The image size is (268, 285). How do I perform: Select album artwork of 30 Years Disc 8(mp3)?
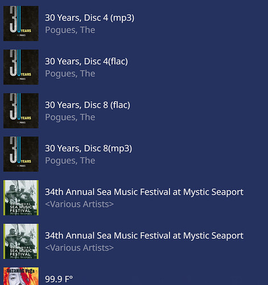coord(21,154)
